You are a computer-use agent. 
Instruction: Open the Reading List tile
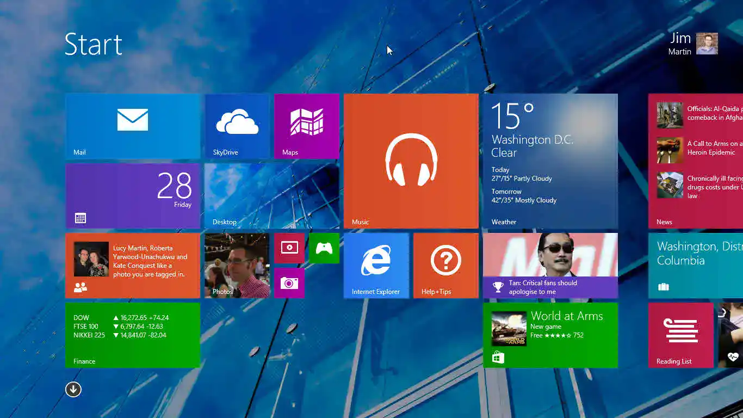click(x=680, y=335)
